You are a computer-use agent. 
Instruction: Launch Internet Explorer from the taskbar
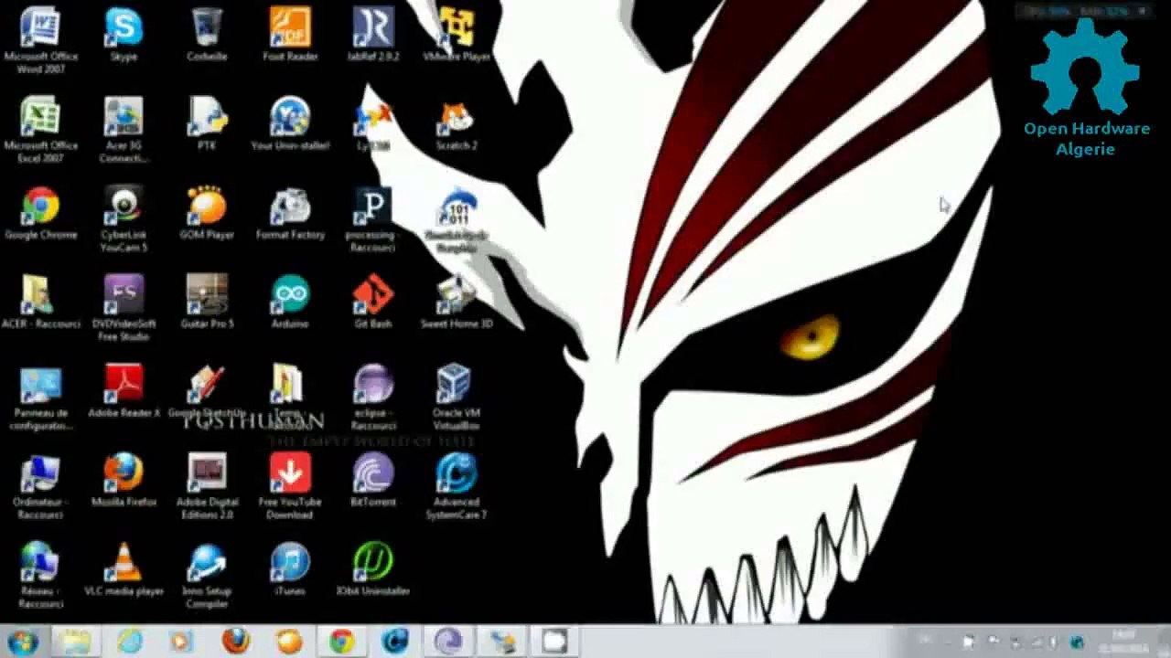pos(129,642)
